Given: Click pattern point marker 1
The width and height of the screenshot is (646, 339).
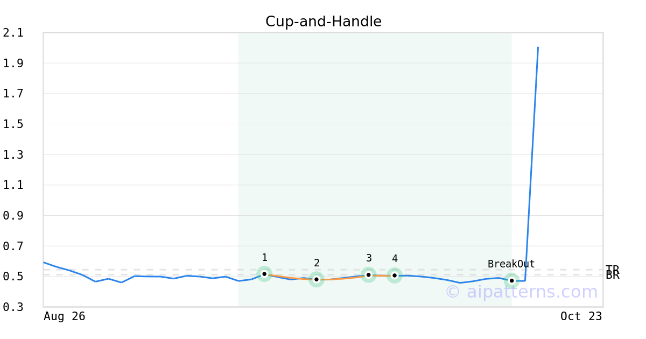Looking at the screenshot, I should click(x=264, y=274).
